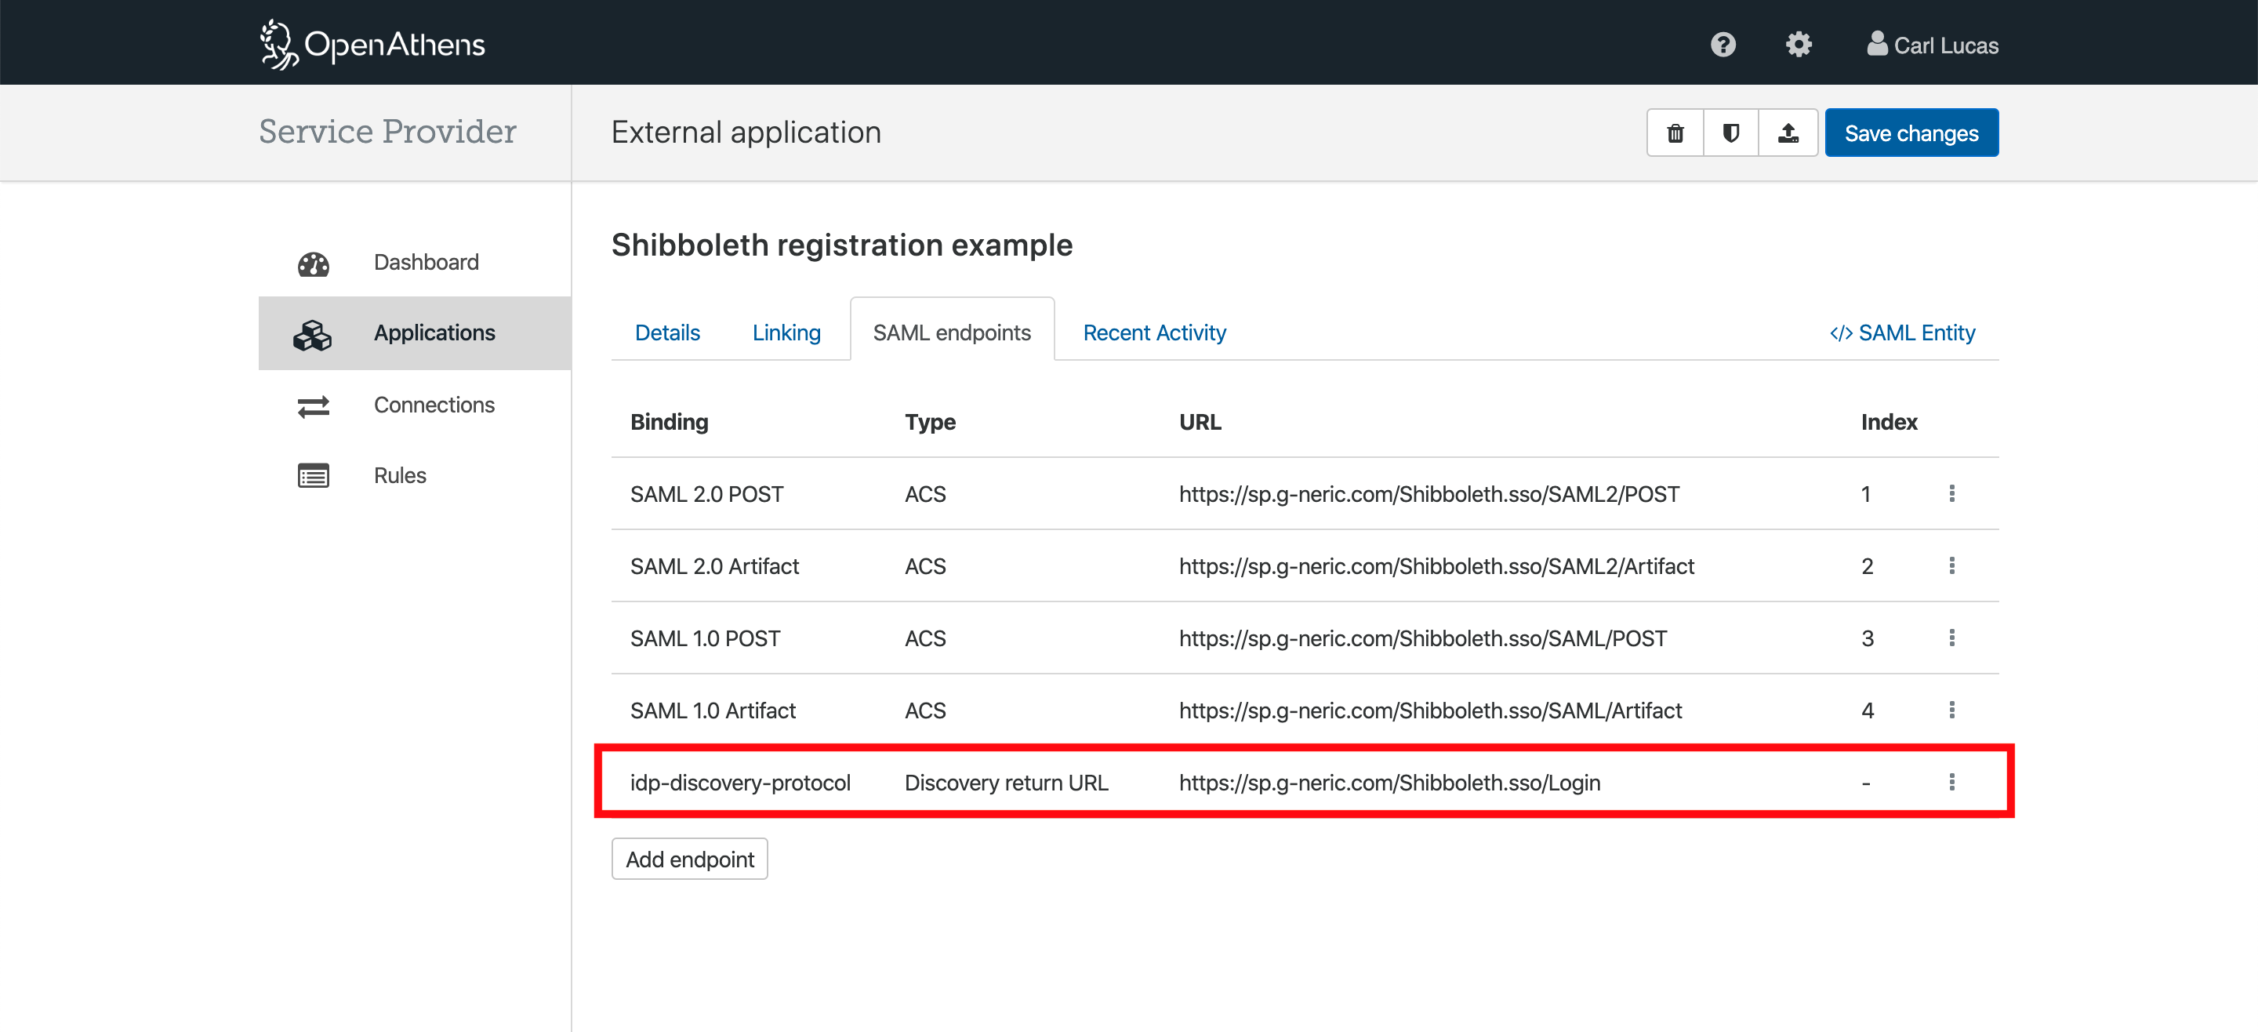Click the shield icon in toolbar
Viewport: 2258px width, 1032px height.
(1730, 133)
